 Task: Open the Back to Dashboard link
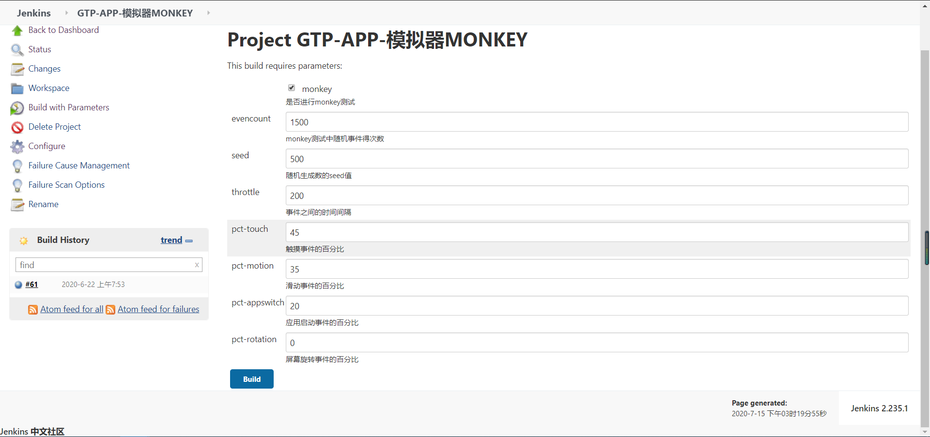click(63, 30)
